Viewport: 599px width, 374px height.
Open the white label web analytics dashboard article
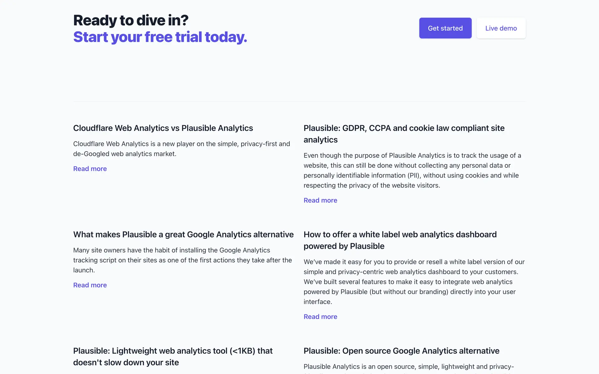point(400,240)
